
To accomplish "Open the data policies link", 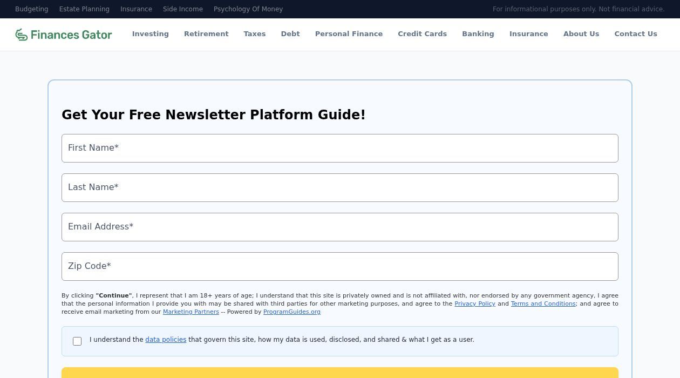I will tap(166, 340).
